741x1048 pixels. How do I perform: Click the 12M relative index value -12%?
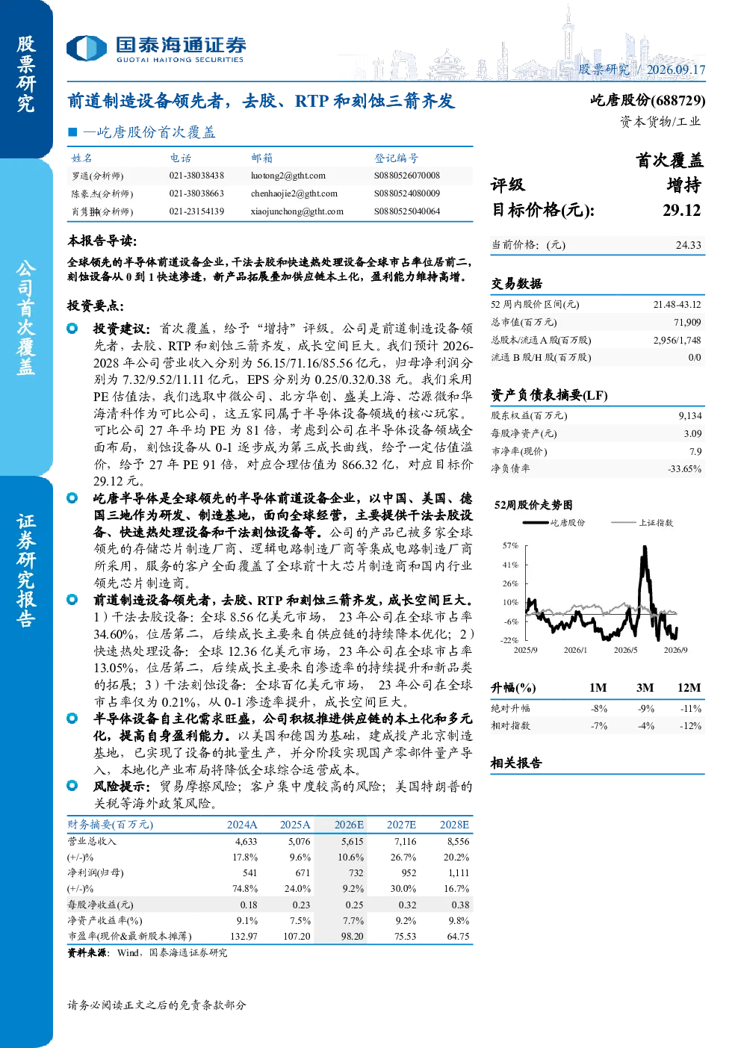(691, 726)
